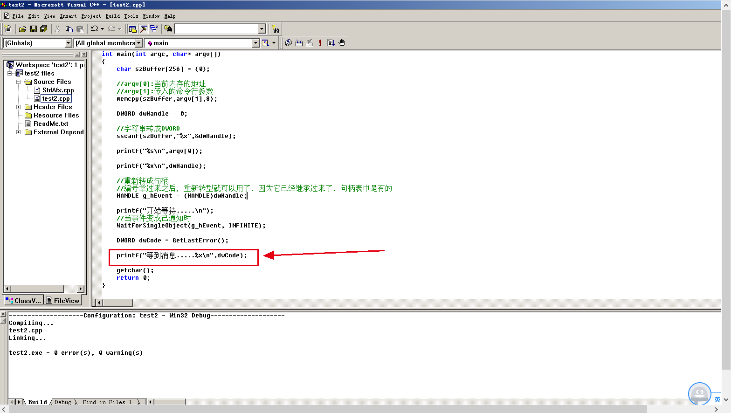
Task: Build the project with the Build icon
Action: [x=299, y=43]
